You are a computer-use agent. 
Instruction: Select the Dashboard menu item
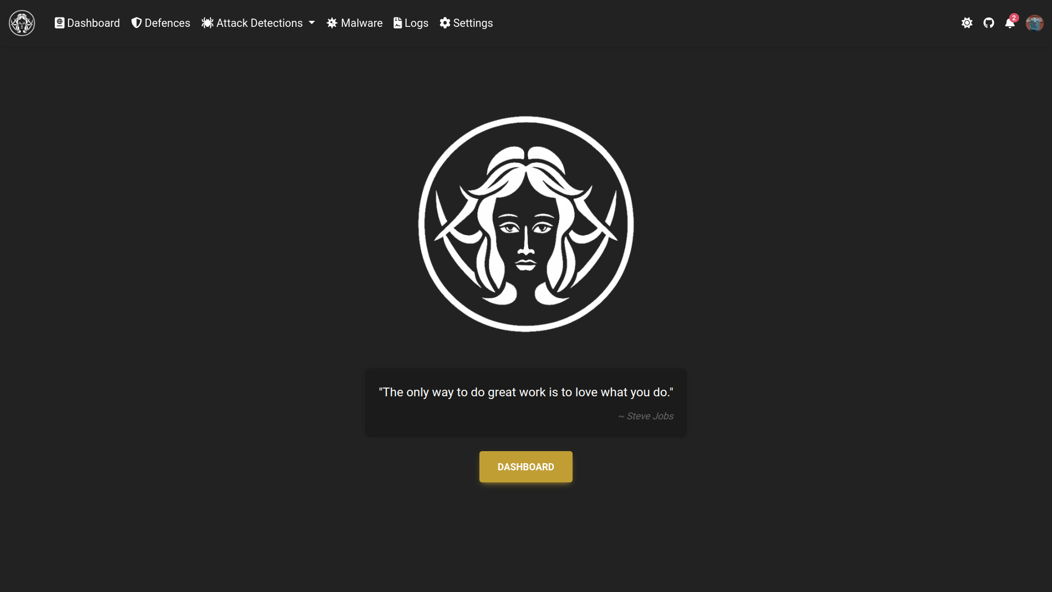87,22
